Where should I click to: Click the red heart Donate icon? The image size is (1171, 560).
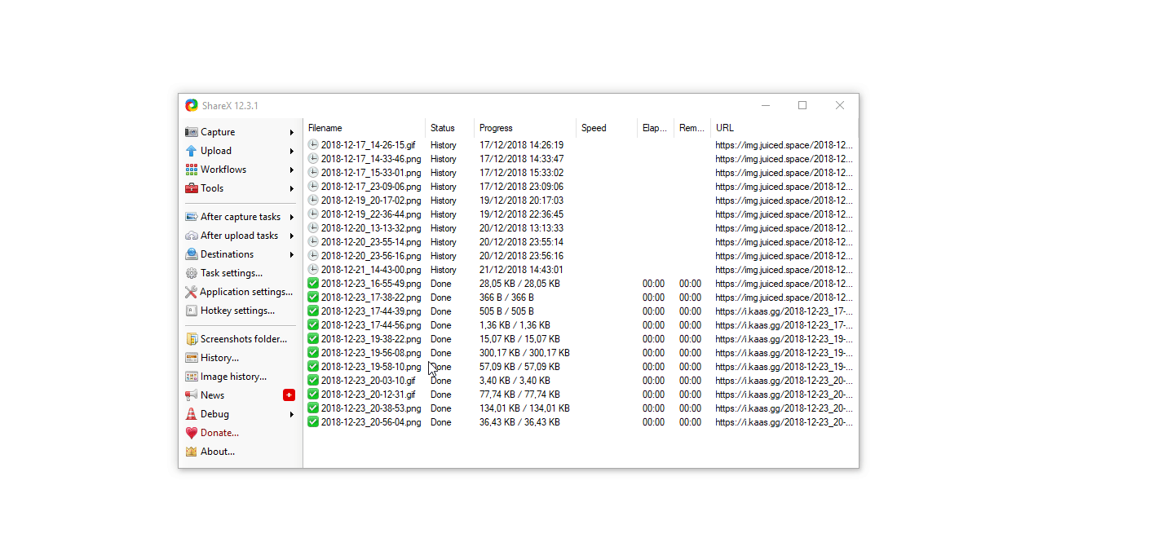click(191, 433)
